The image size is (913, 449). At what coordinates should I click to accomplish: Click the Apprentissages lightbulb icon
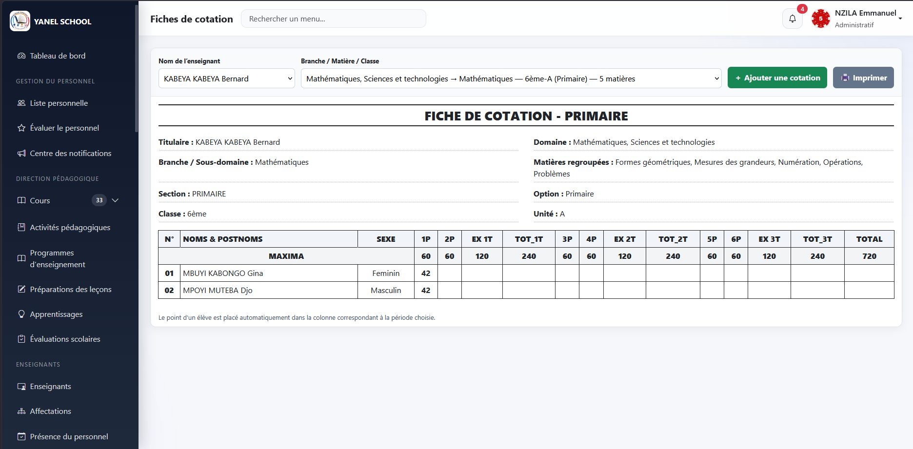[x=21, y=314]
